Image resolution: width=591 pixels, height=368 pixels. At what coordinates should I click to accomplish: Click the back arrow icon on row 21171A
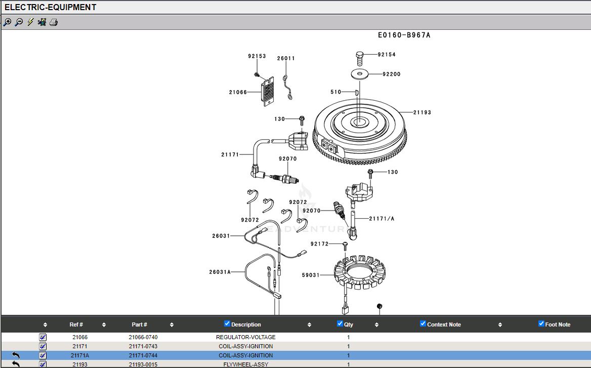(x=16, y=355)
